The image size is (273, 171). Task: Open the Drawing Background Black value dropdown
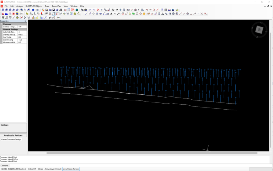22,35
